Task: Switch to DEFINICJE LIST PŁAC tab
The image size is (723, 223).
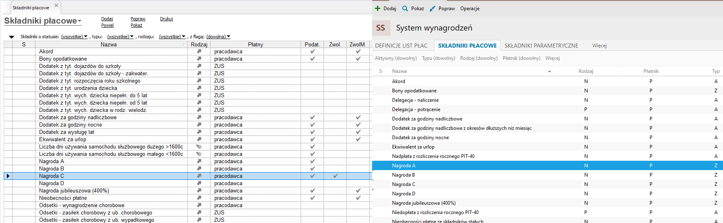Action: tap(401, 46)
